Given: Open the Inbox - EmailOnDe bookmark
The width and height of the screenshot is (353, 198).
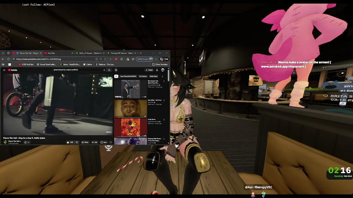Looking at the screenshot, I should pos(70,64).
